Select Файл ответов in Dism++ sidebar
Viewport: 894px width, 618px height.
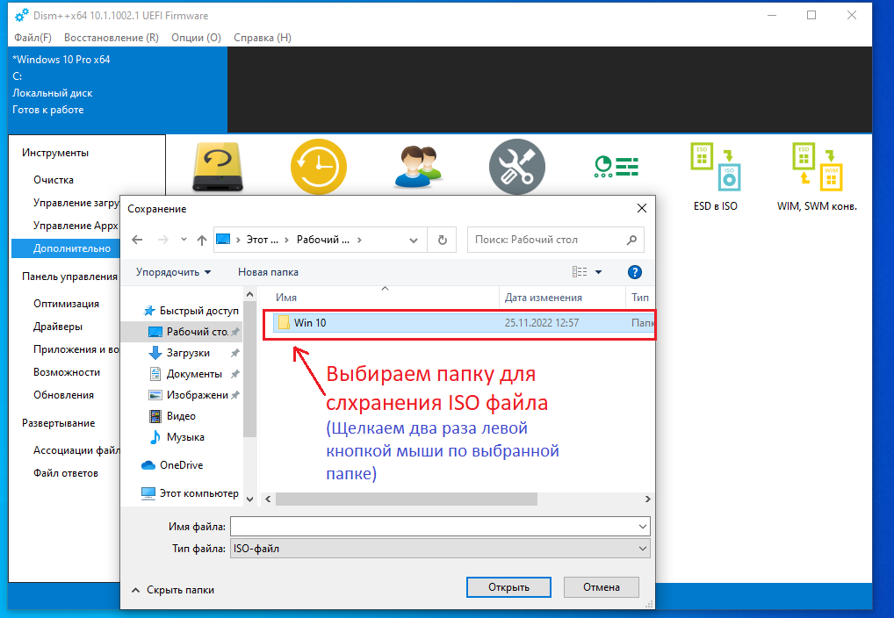click(x=66, y=473)
